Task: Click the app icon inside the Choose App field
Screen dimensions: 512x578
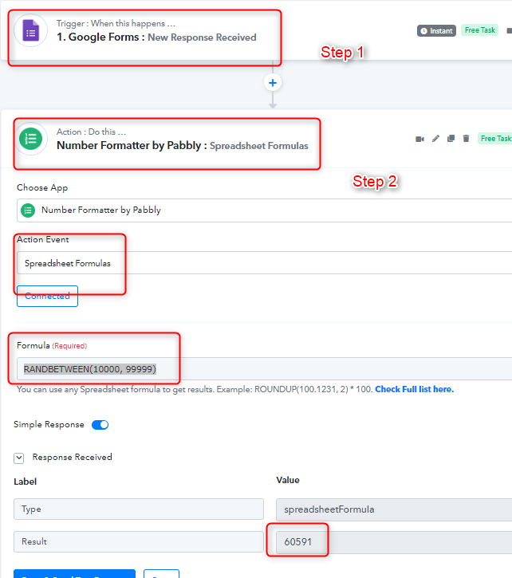Action: [x=28, y=210]
